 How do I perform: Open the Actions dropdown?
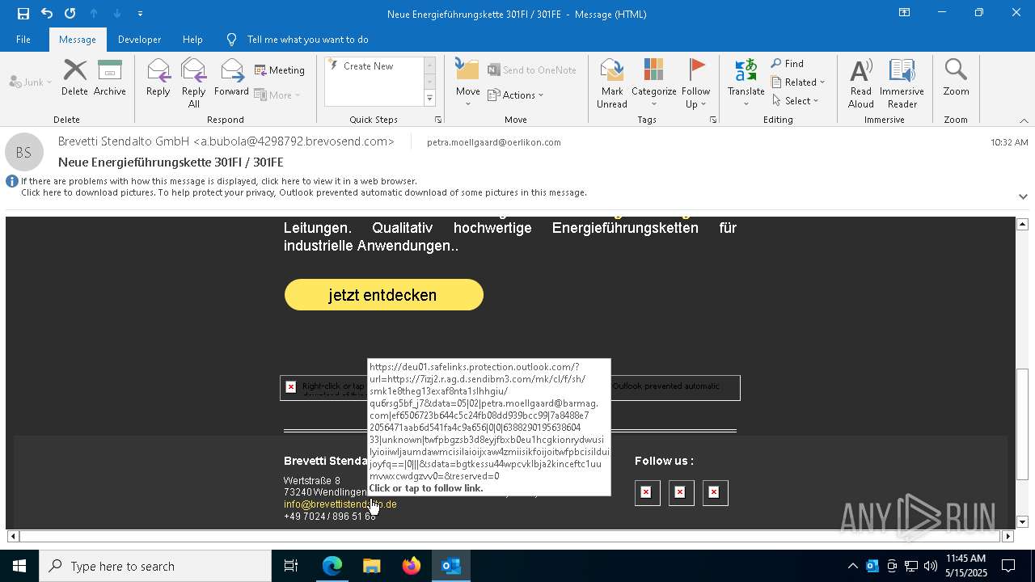pyautogui.click(x=516, y=95)
